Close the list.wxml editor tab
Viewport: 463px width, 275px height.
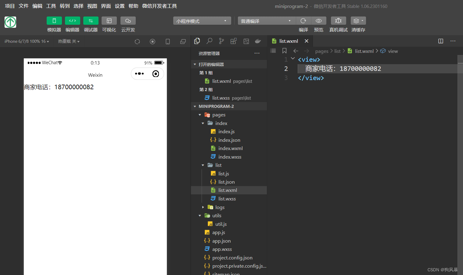point(307,41)
